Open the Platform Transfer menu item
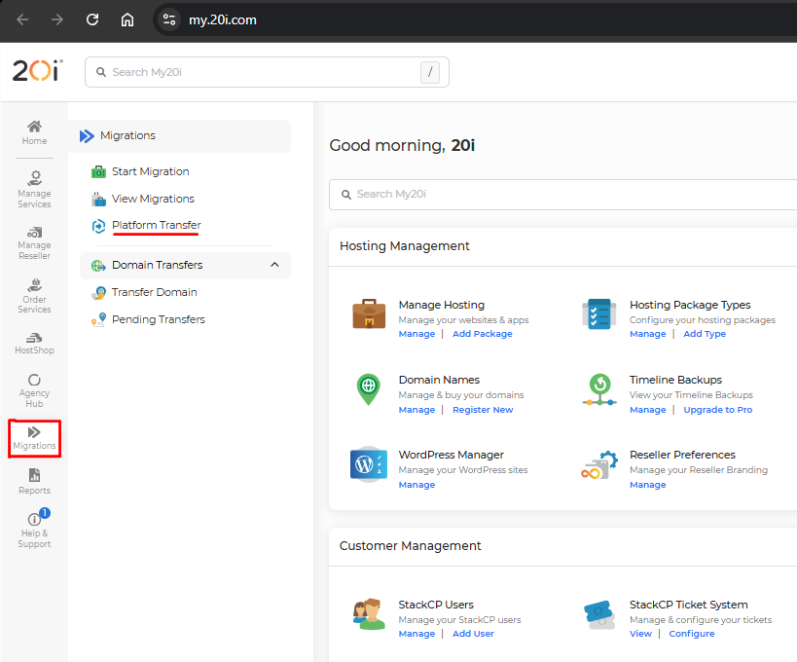This screenshot has height=662, width=797. coord(156,226)
